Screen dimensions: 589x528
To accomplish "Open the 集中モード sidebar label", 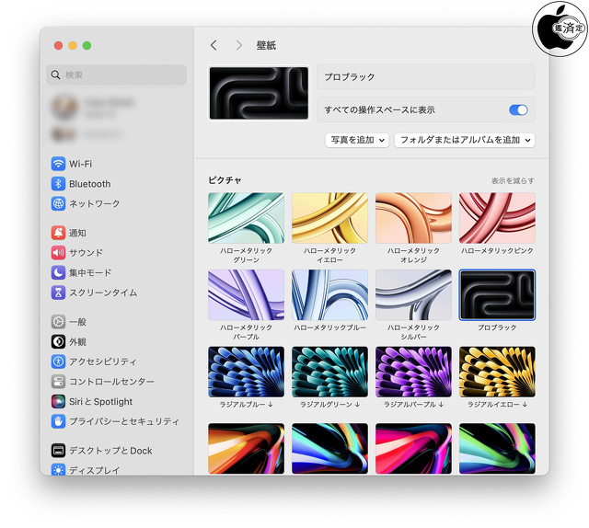I will tap(90, 272).
